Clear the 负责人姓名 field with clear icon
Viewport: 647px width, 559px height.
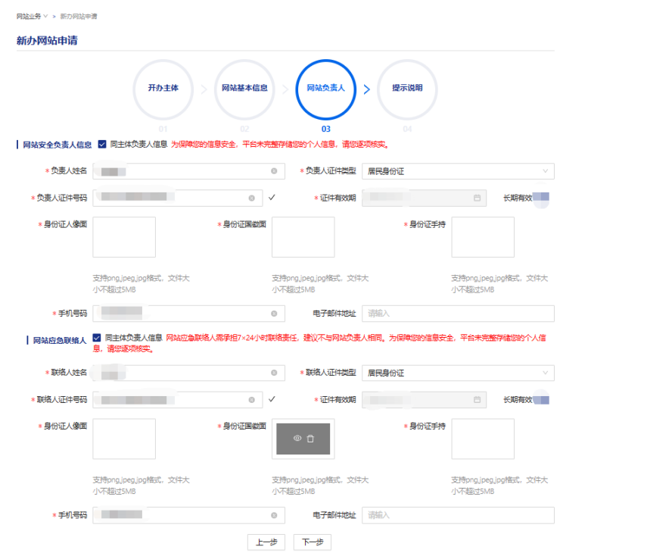(x=273, y=171)
